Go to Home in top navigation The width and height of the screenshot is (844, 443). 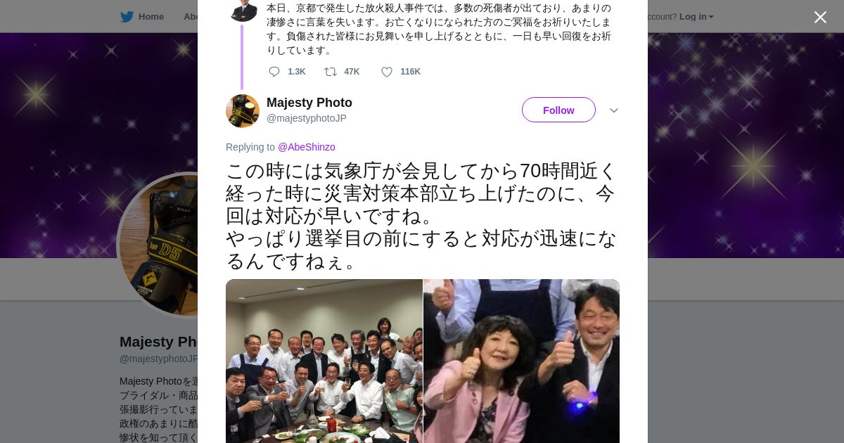pos(151,16)
